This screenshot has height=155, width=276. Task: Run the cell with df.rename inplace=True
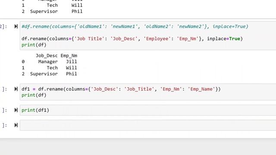click(16, 26)
